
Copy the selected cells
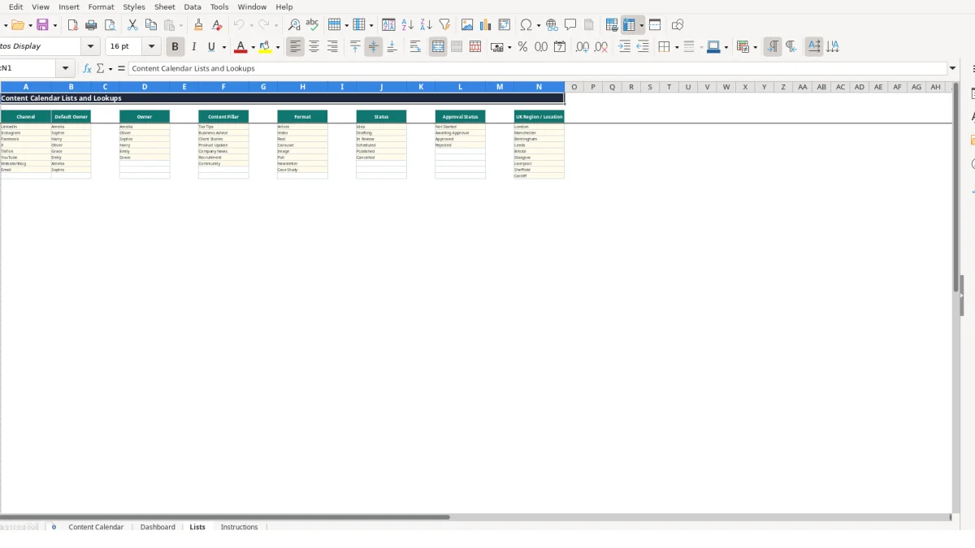point(150,25)
